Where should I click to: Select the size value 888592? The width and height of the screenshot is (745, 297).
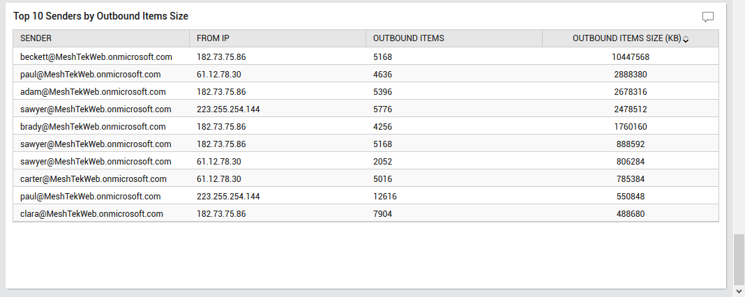tap(631, 144)
